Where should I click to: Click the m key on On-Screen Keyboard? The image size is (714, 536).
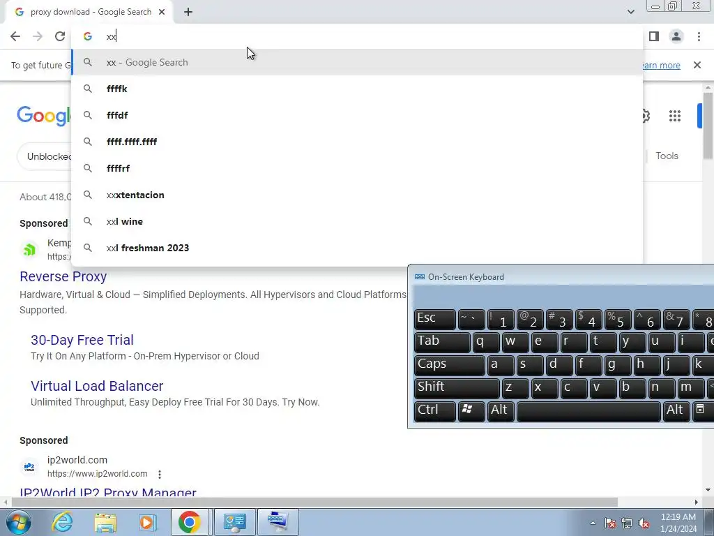(691, 388)
